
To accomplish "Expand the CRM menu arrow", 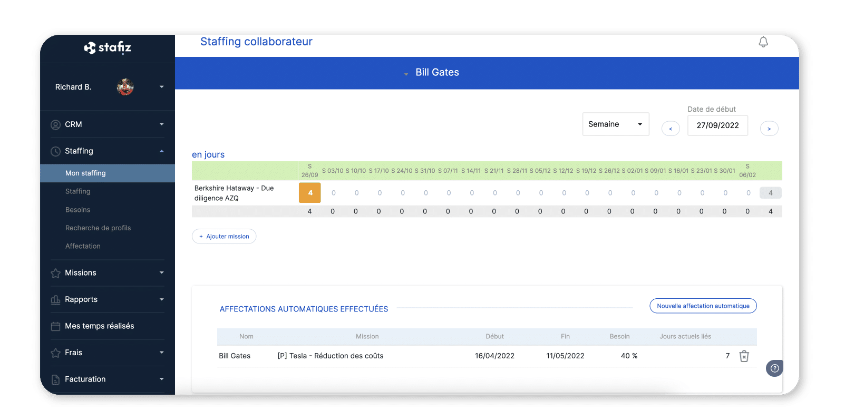I will (x=161, y=124).
